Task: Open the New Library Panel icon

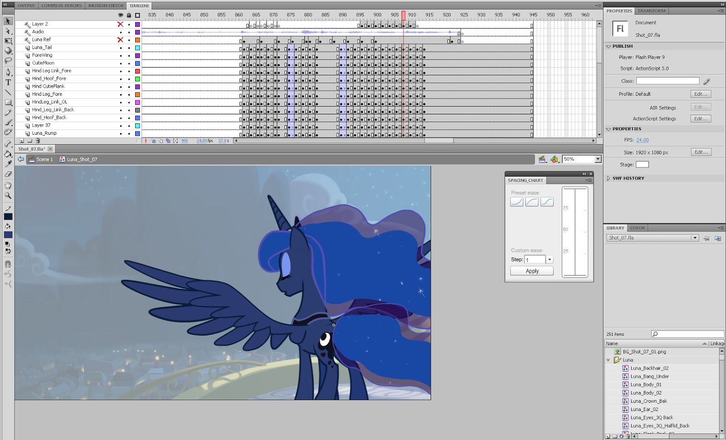Action: (x=718, y=238)
